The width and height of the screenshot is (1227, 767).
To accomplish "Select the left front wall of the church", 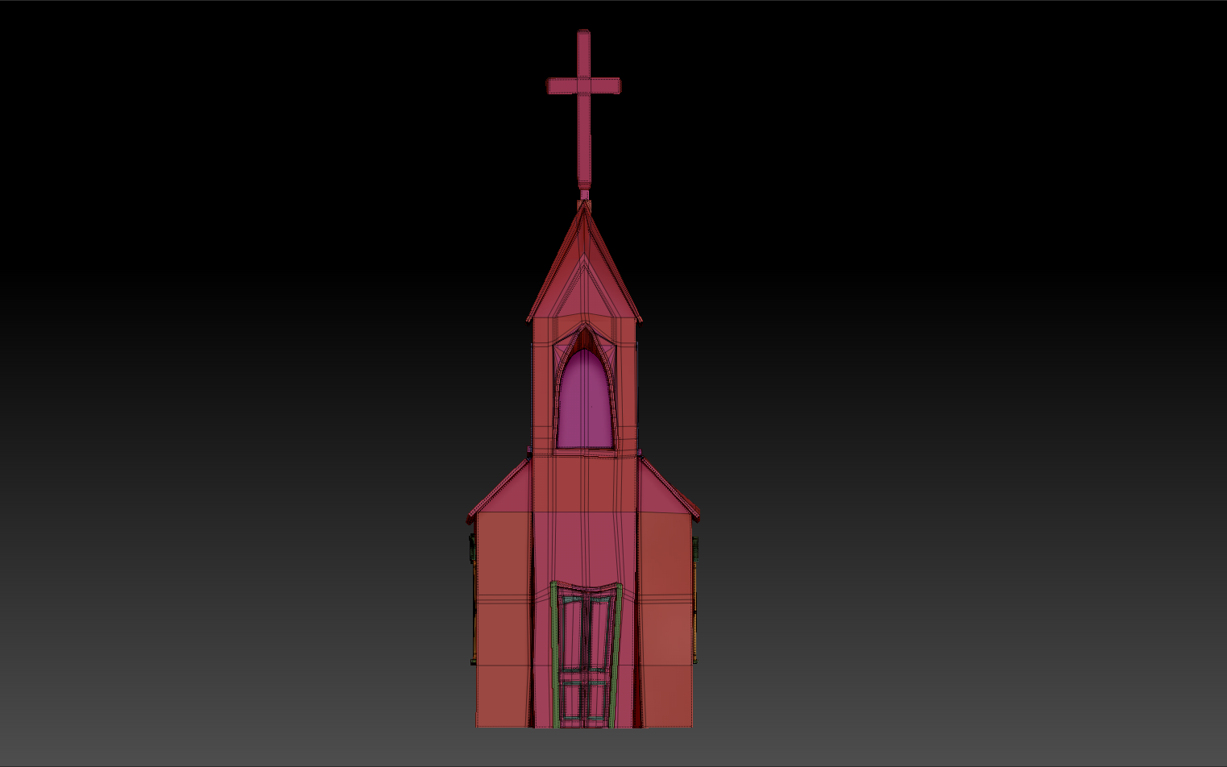I will click(x=504, y=620).
